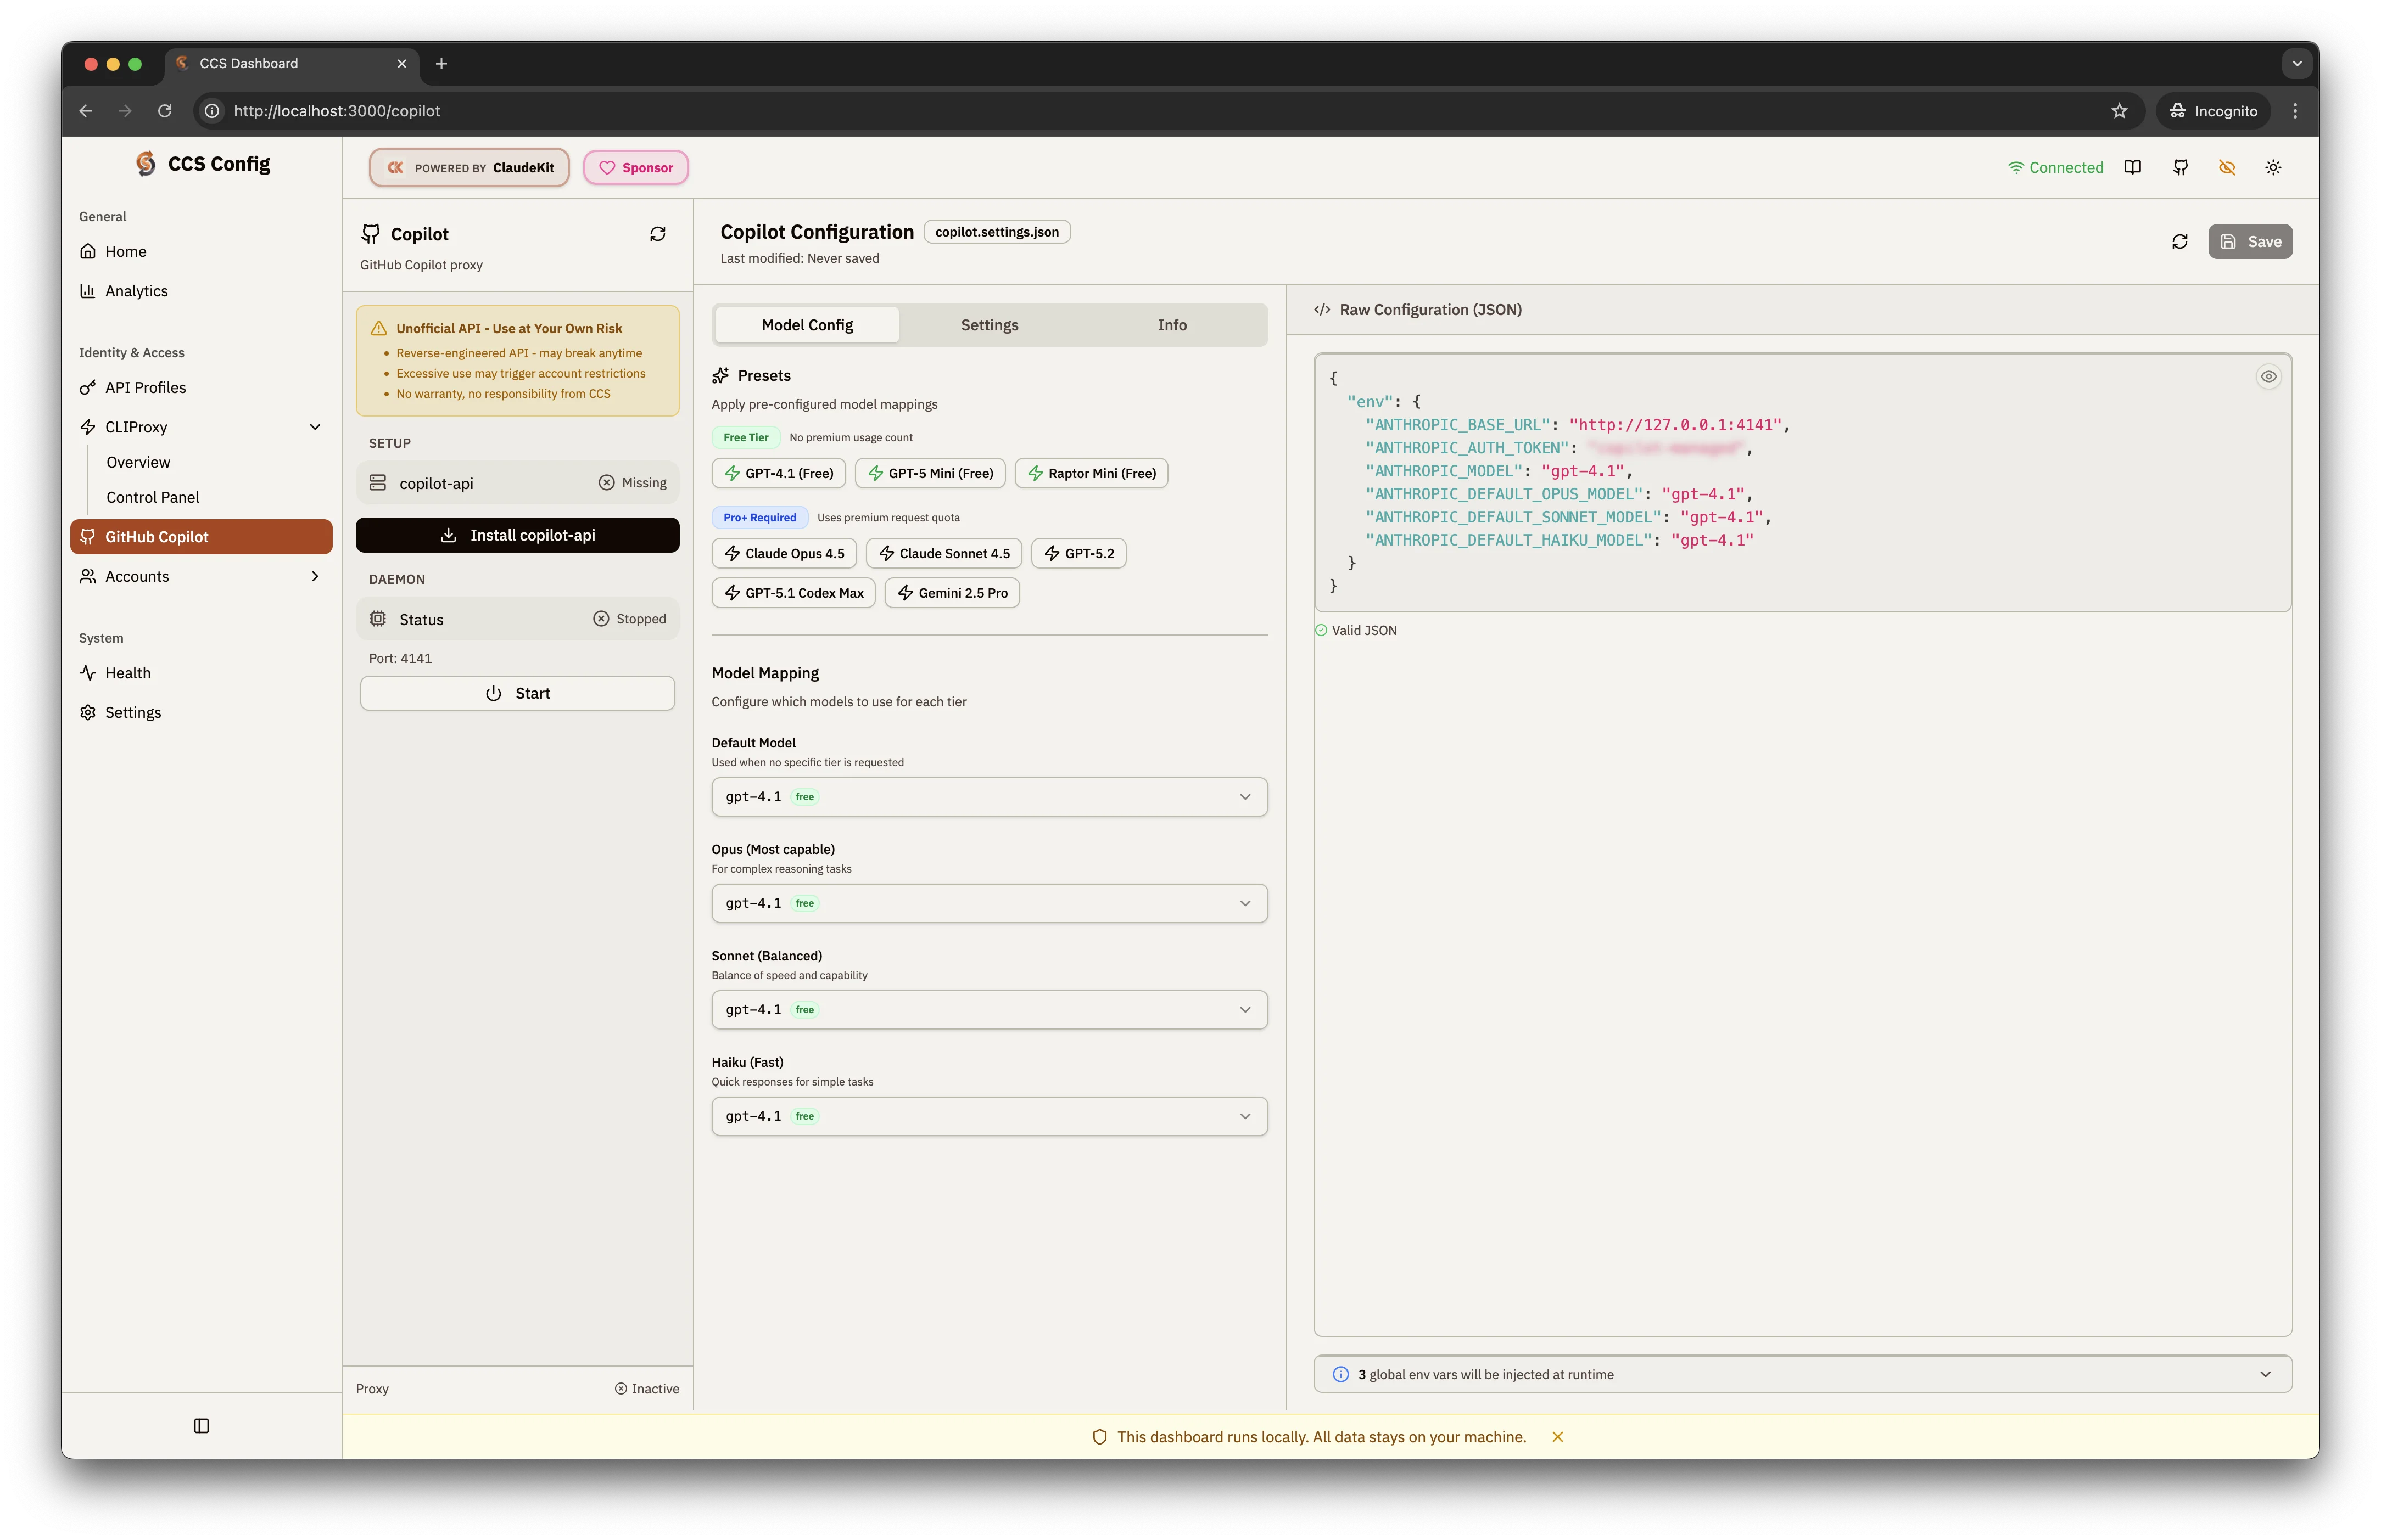Viewport: 2381px width, 1540px height.
Task: Toggle raw JSON visibility with the eye icon
Action: (x=2268, y=376)
